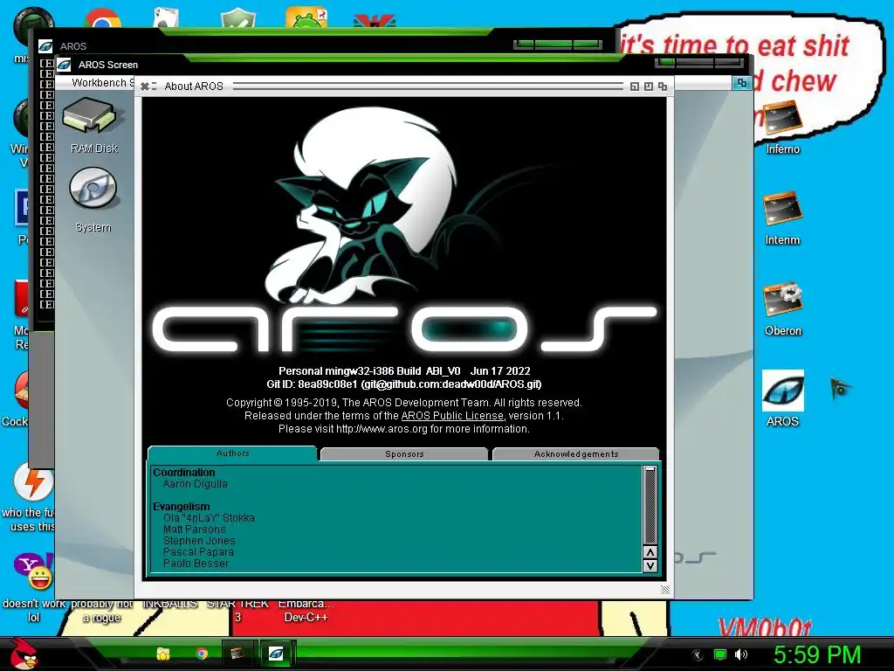Click the Coordination heading
This screenshot has width=894, height=671.
click(183, 473)
